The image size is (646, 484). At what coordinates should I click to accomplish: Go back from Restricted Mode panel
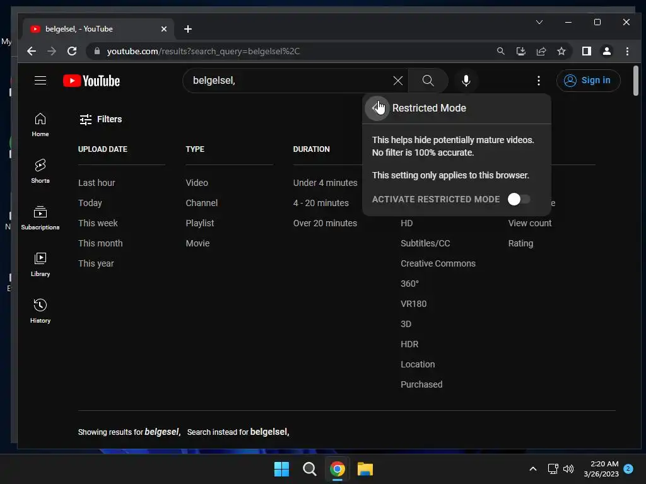coord(377,108)
